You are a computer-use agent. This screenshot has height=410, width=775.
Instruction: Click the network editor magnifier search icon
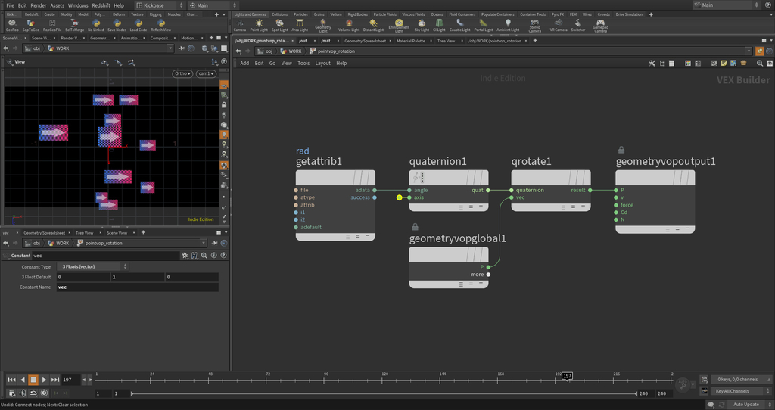click(760, 64)
